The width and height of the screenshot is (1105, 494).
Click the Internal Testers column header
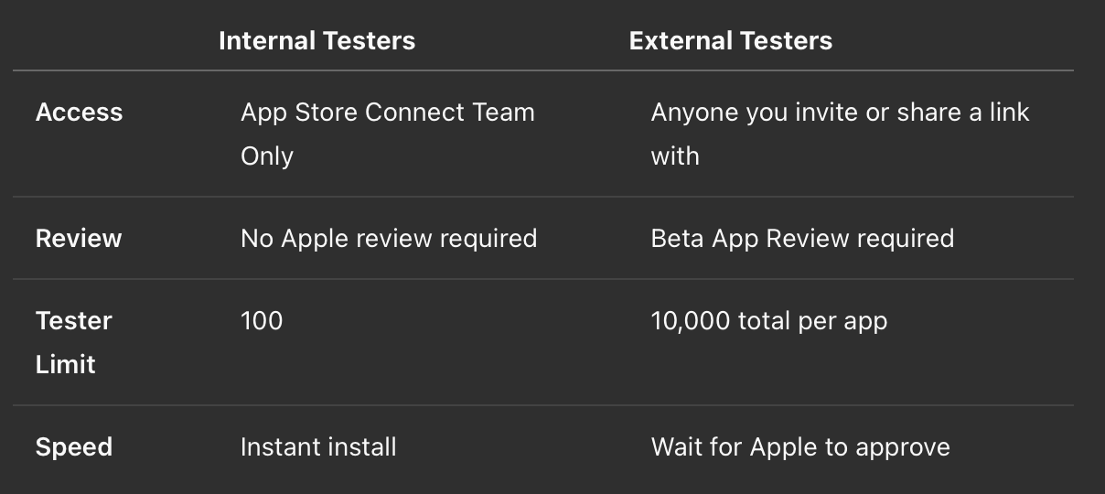tap(316, 41)
